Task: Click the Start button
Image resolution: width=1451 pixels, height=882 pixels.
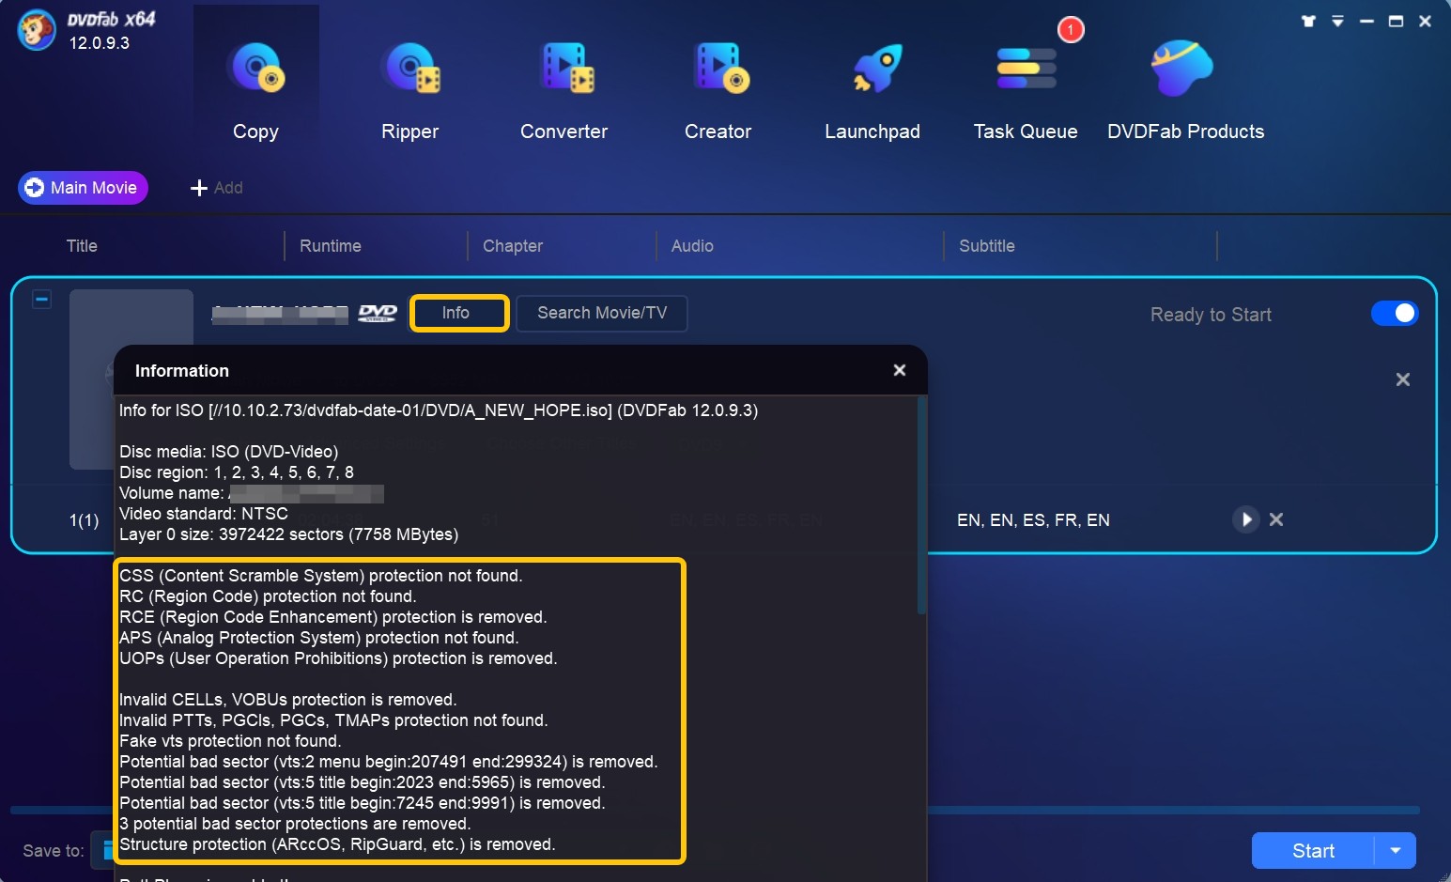Action: [x=1313, y=851]
